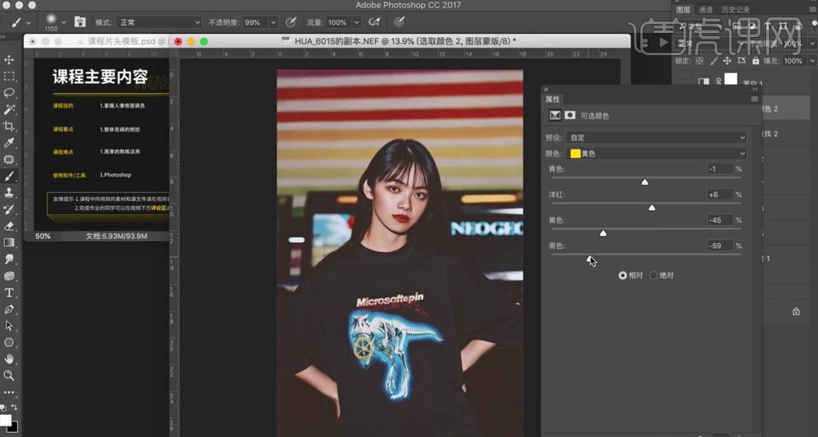The height and width of the screenshot is (437, 818).
Task: Click the magenta (洋红) slider handle
Action: pos(652,207)
